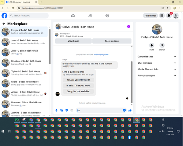Click the system clock showing 5:51 PM
Screen dimensions: 183x146
click(x=170, y=131)
